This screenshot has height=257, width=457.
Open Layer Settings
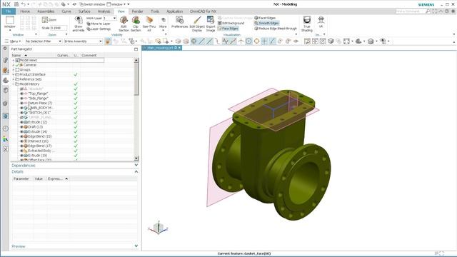[x=99, y=29]
